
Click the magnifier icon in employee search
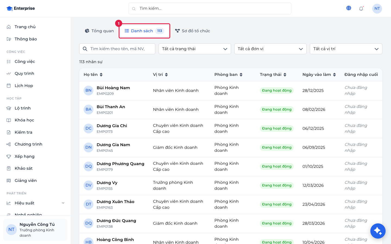tap(85, 49)
